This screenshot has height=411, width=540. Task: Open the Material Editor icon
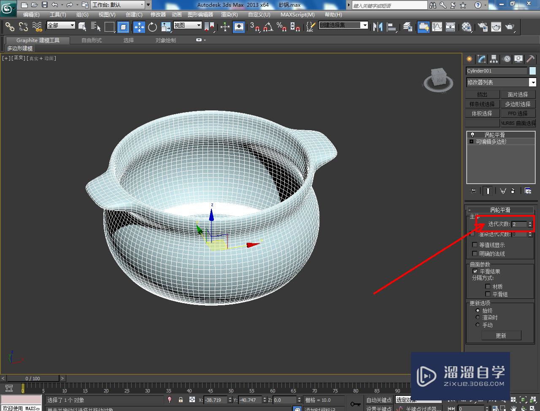coord(467,27)
